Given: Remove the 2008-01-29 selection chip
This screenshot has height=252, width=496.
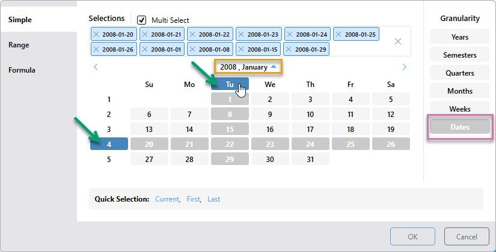Looking at the screenshot, I should tap(290, 49).
